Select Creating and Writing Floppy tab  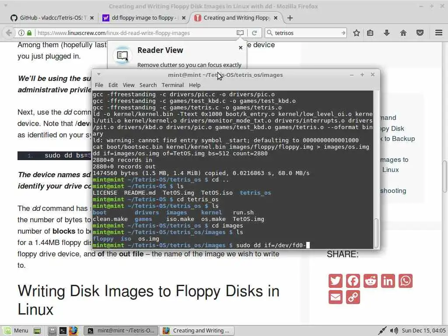click(x=236, y=17)
